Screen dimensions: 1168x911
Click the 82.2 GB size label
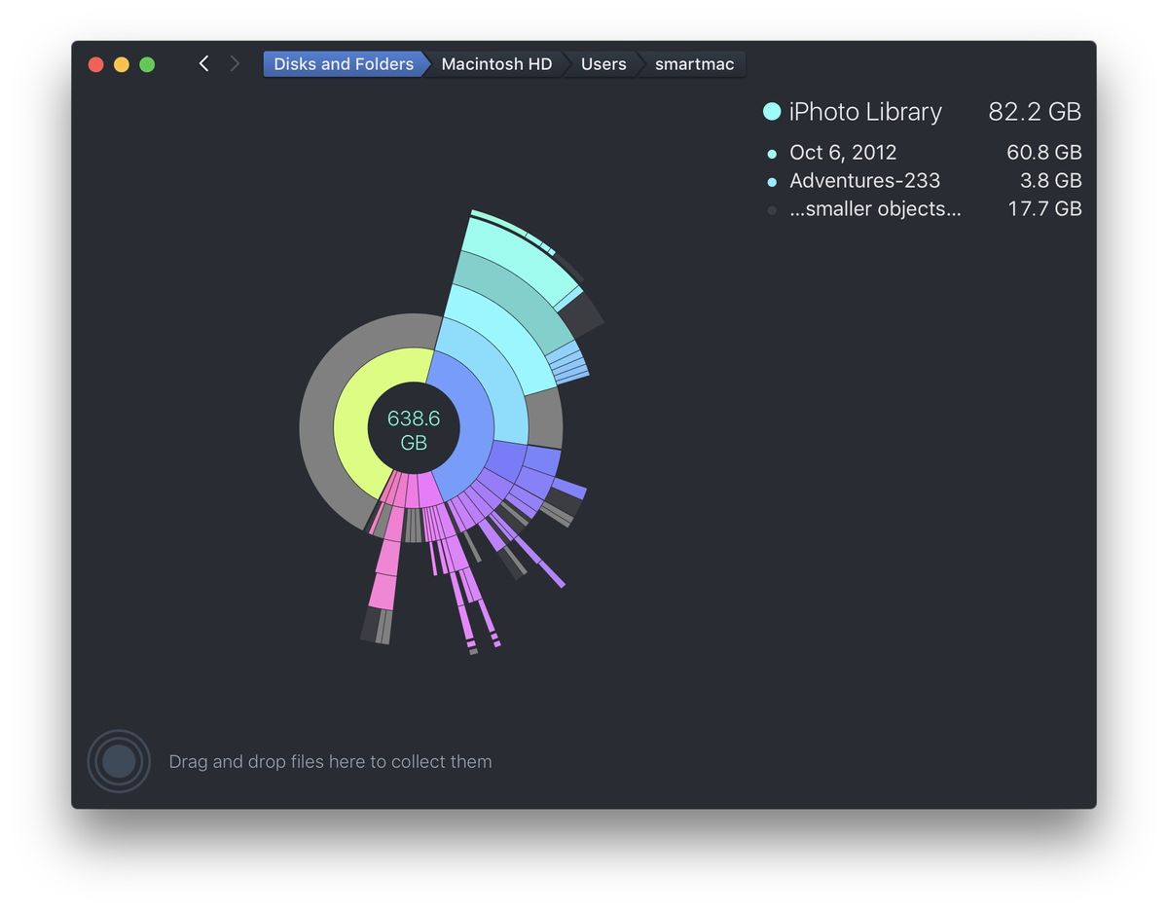coord(1034,111)
